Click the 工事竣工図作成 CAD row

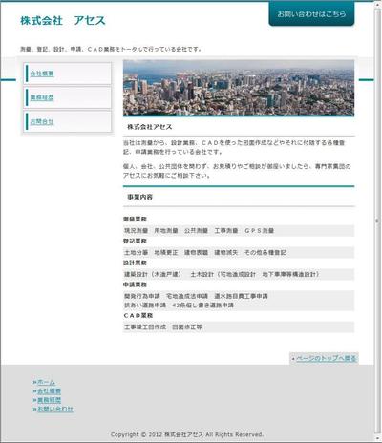point(239,327)
